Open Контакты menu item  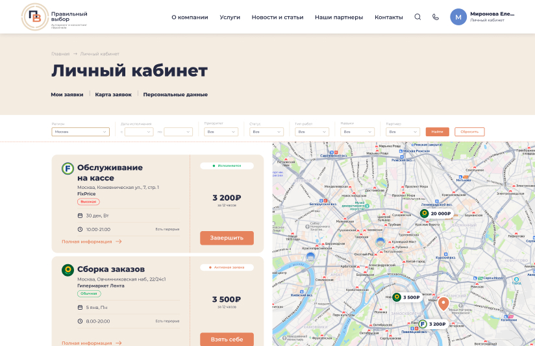click(x=389, y=17)
